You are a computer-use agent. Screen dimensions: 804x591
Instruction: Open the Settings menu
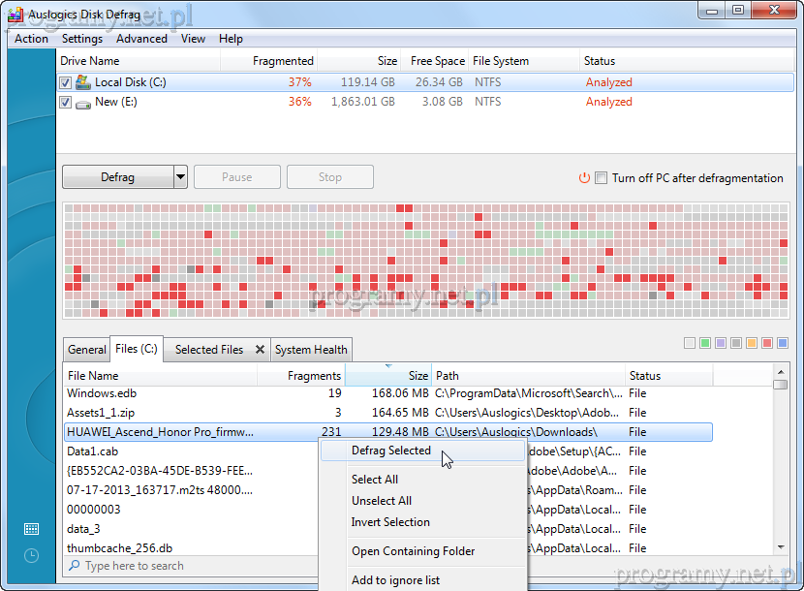(x=82, y=39)
